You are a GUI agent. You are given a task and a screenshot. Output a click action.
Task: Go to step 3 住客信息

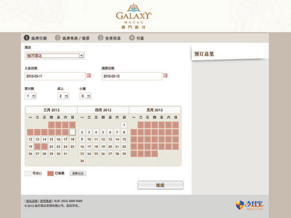coord(109,38)
